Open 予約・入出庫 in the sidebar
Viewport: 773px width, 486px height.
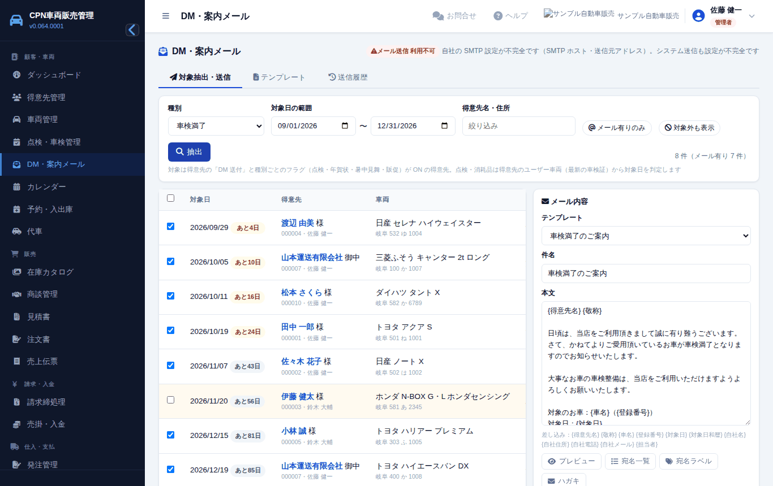pyautogui.click(x=72, y=209)
